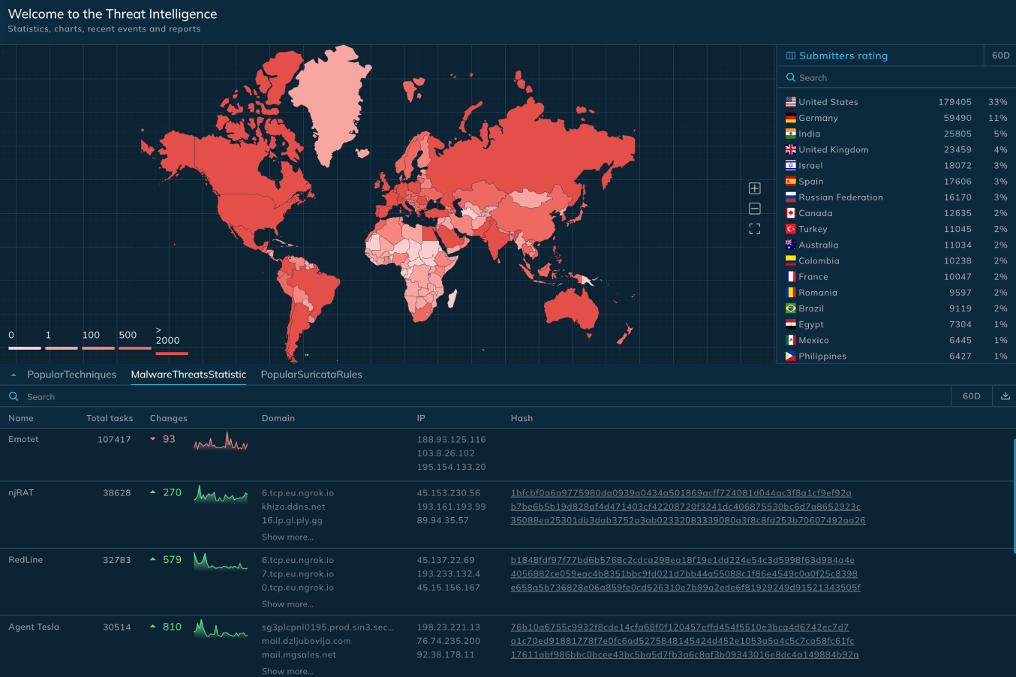Expand njRAT domains with Show more

(287, 537)
